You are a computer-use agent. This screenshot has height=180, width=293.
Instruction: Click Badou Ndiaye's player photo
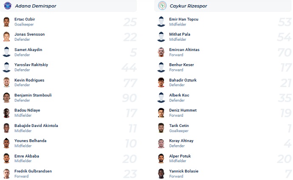[x=6, y=113]
